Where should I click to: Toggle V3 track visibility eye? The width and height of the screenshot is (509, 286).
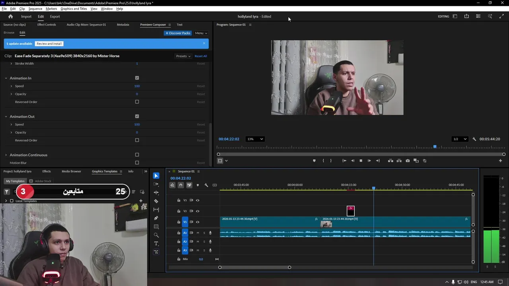click(198, 200)
